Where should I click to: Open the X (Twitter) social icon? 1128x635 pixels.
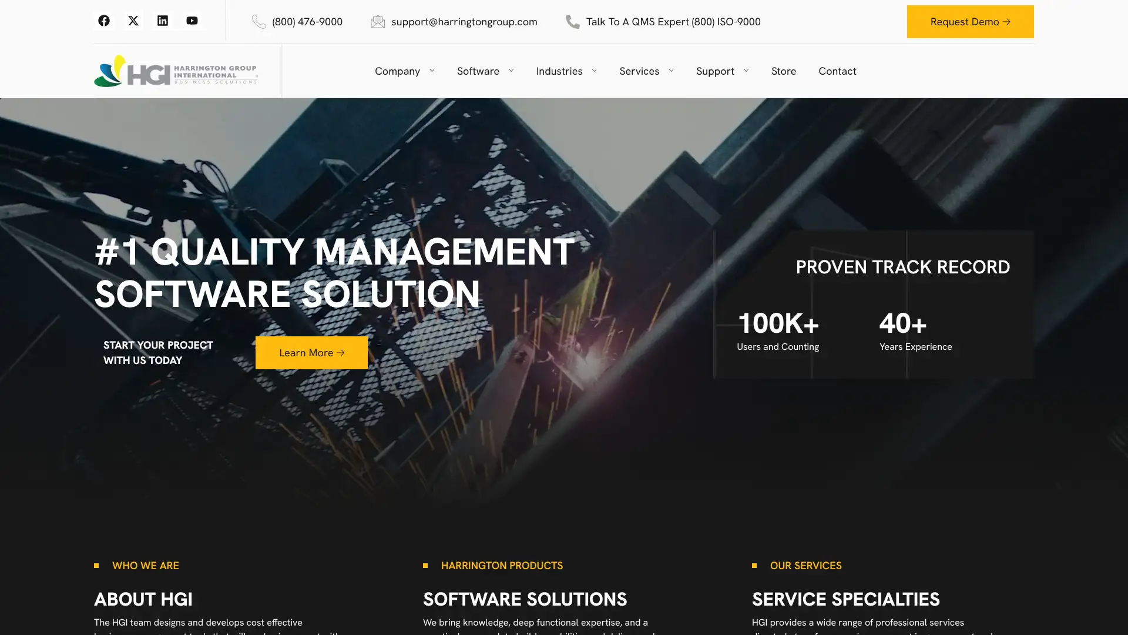coord(133,21)
